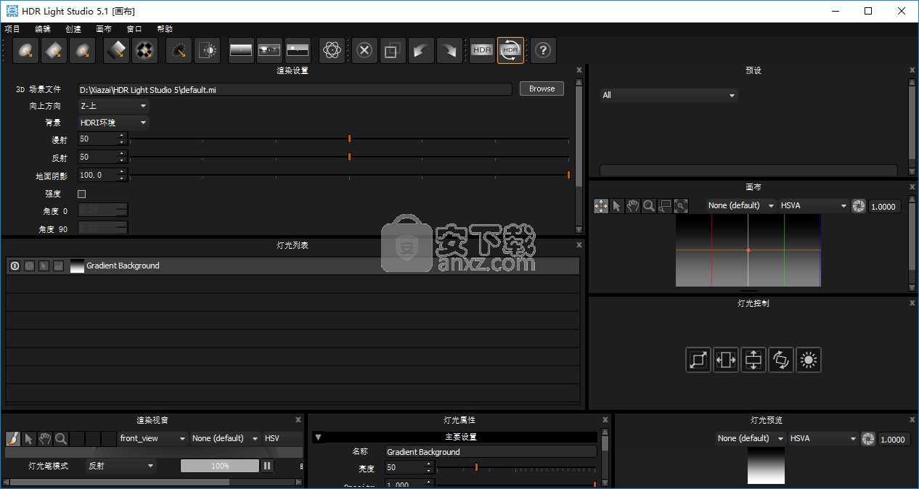Click aperture exposure icon in light preview panel
This screenshot has width=919, height=489.
click(x=868, y=439)
